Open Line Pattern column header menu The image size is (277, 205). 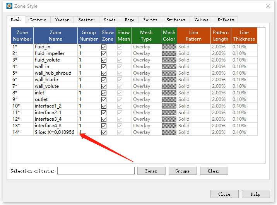(193, 36)
